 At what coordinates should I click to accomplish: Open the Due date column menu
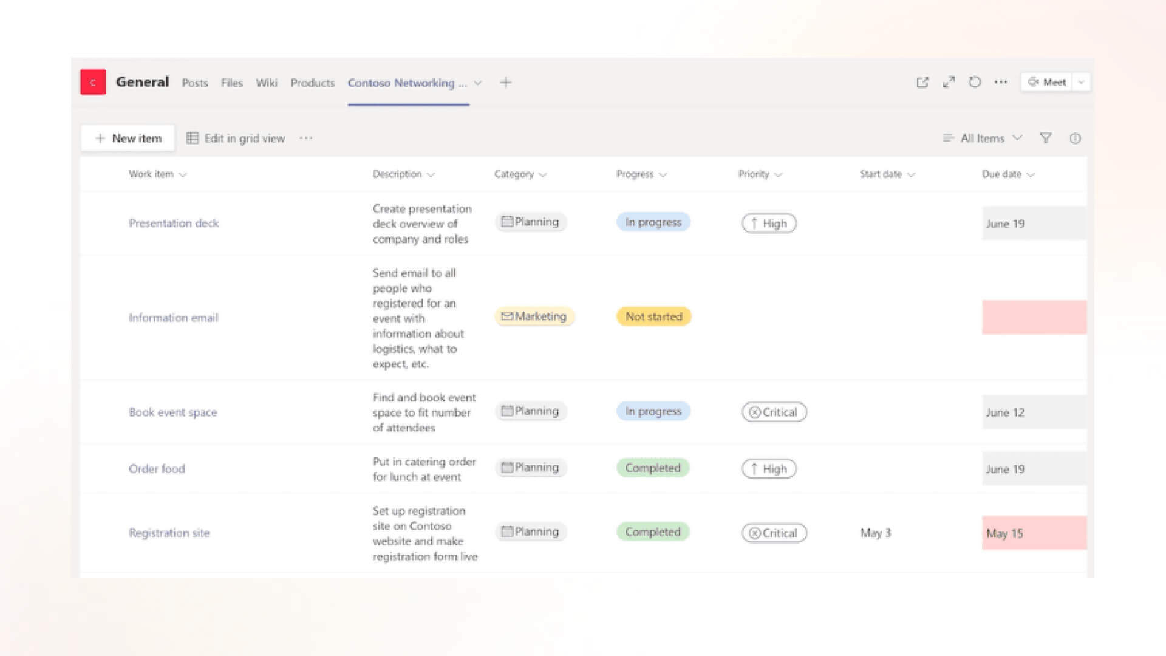click(1008, 174)
